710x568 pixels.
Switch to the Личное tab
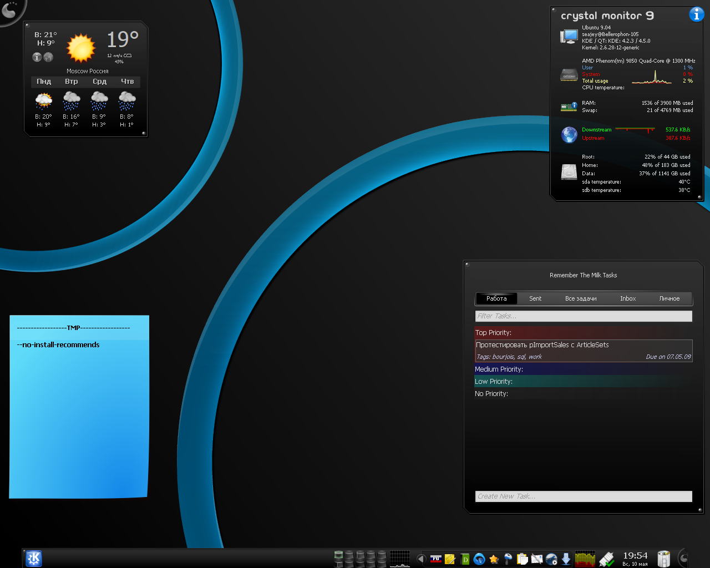click(670, 298)
